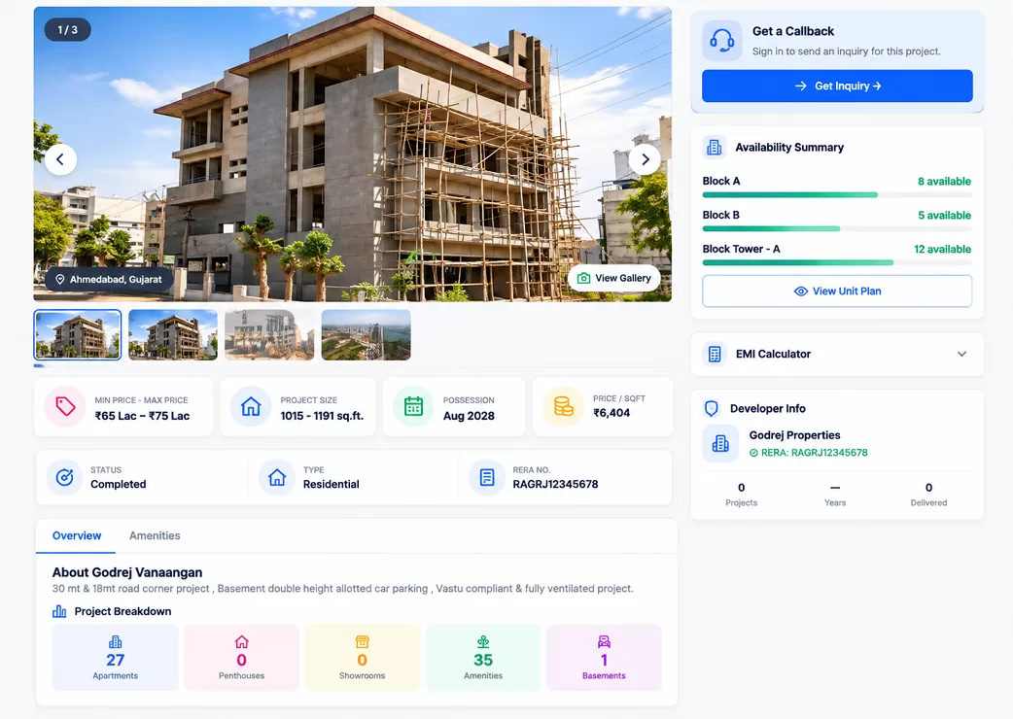Click the EMI Calculator icon
The image size is (1013, 719).
[x=715, y=354]
